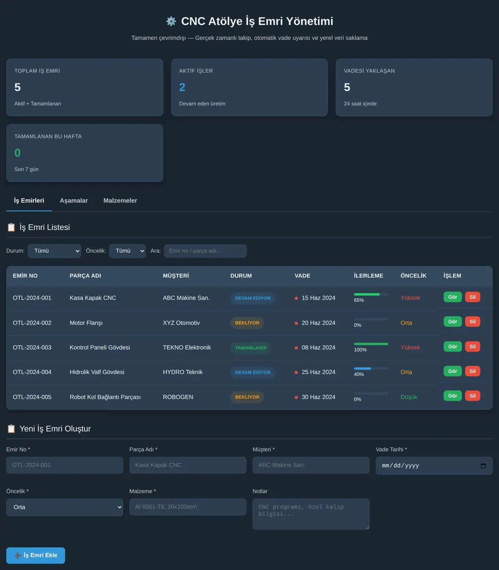
Task: Click the gear icon beside the page title
Action: [x=171, y=21]
